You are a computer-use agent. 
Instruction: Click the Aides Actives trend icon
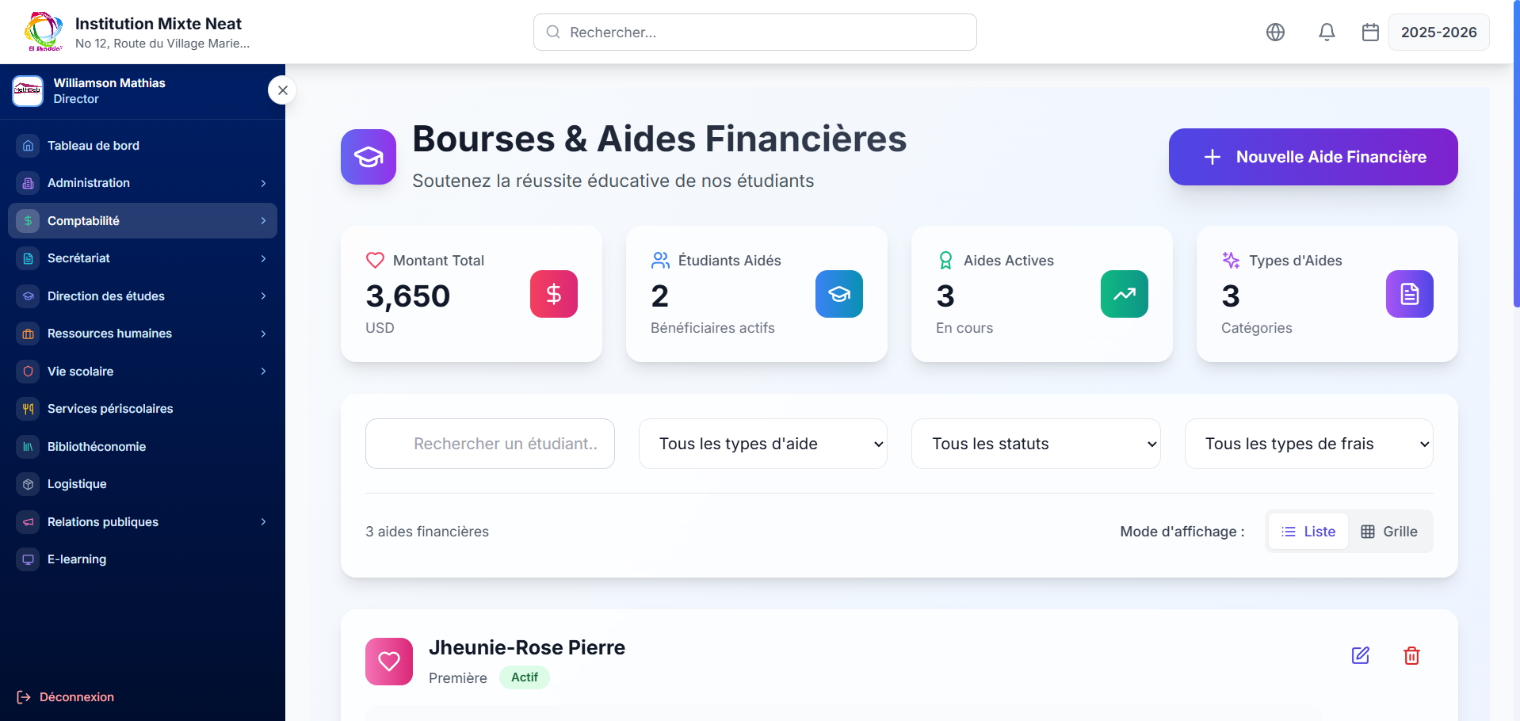(1125, 294)
